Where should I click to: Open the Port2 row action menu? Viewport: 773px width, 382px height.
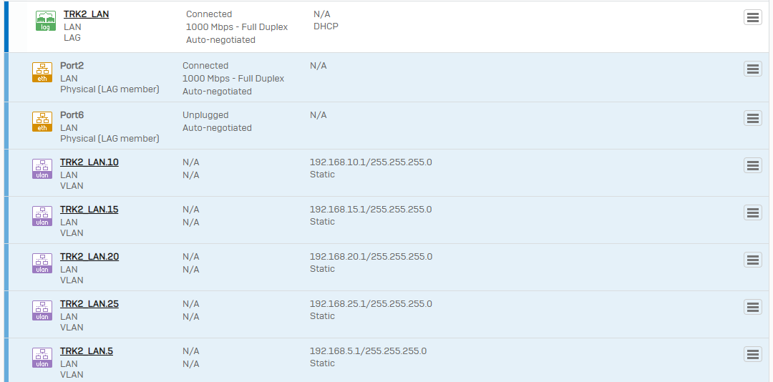pos(752,69)
